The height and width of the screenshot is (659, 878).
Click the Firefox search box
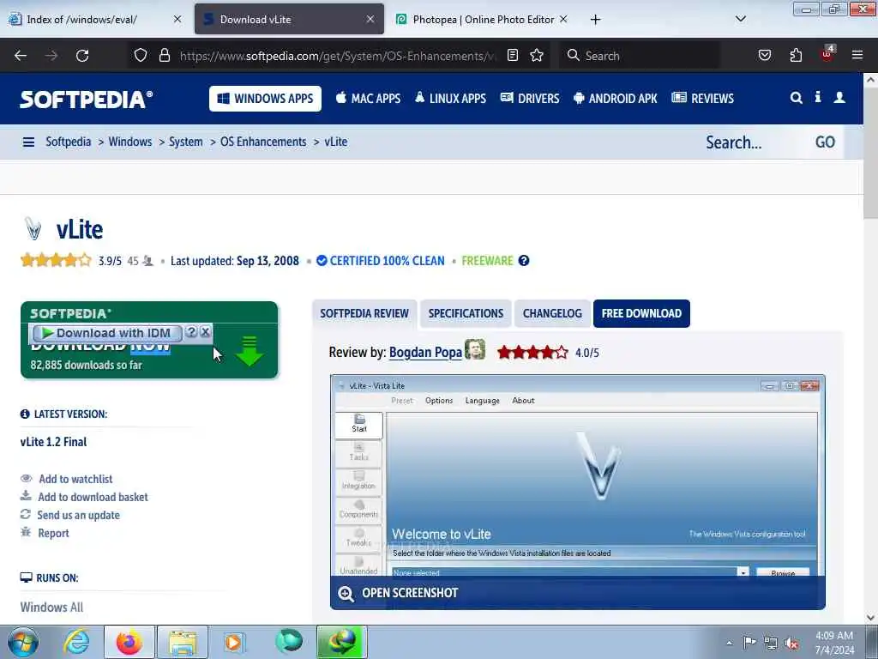click(640, 56)
